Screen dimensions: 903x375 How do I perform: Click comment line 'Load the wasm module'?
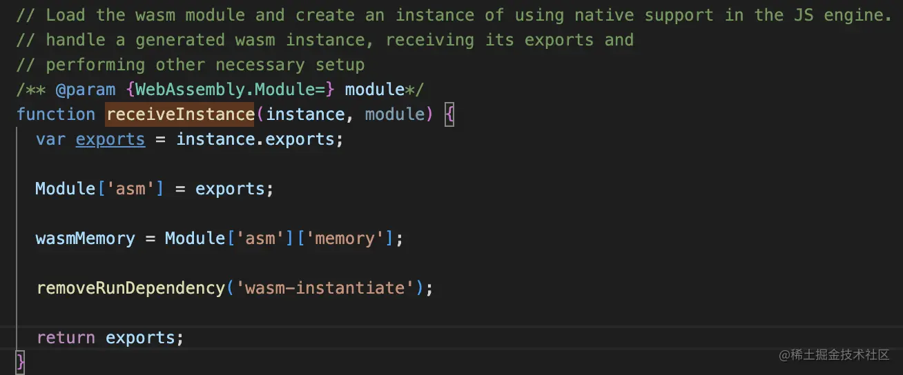[x=454, y=15]
